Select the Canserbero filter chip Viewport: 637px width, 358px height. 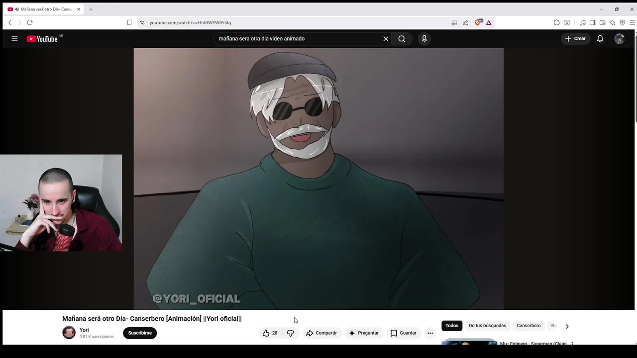pos(529,326)
